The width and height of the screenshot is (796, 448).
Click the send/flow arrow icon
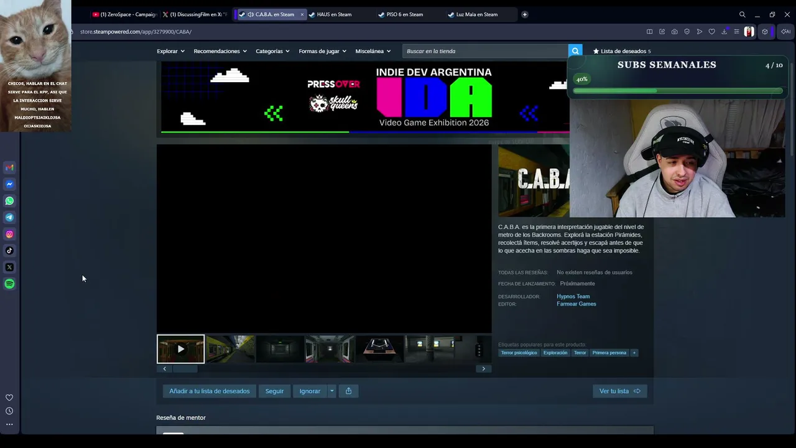(x=699, y=32)
